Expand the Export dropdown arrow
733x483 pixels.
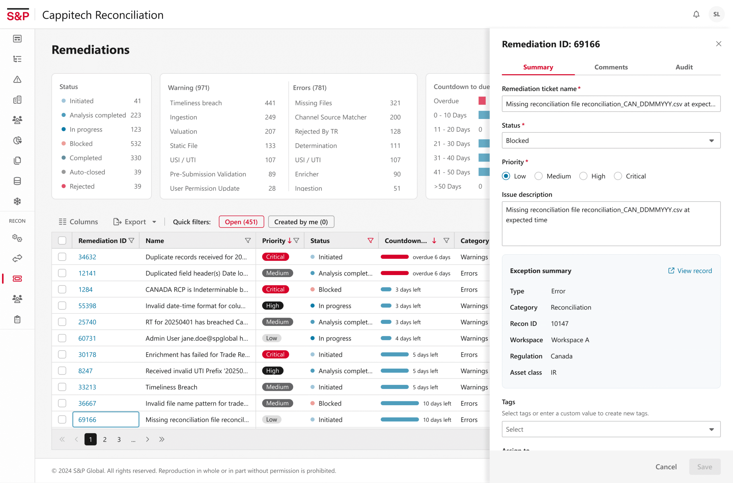click(x=154, y=222)
